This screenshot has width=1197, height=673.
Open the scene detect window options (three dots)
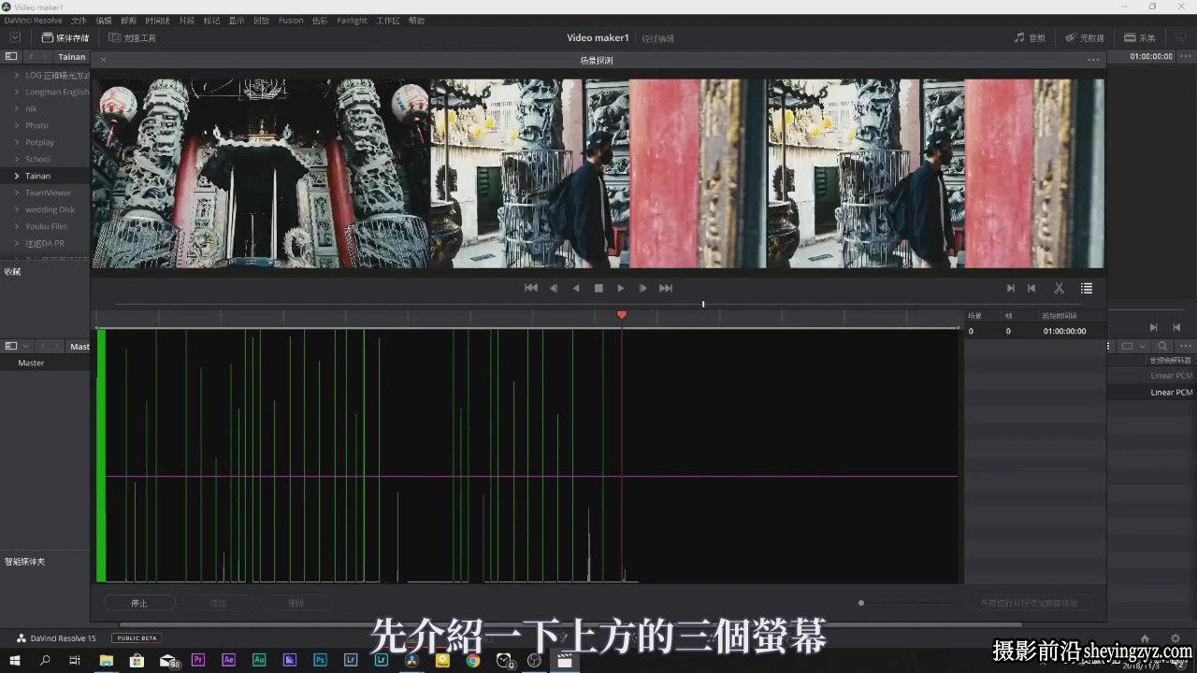(1093, 60)
